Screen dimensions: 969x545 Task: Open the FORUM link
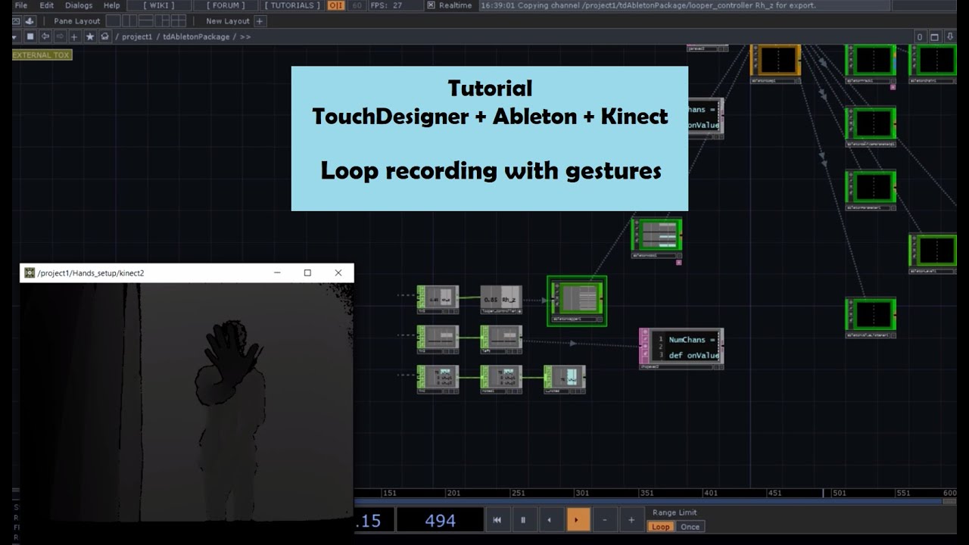[226, 5]
